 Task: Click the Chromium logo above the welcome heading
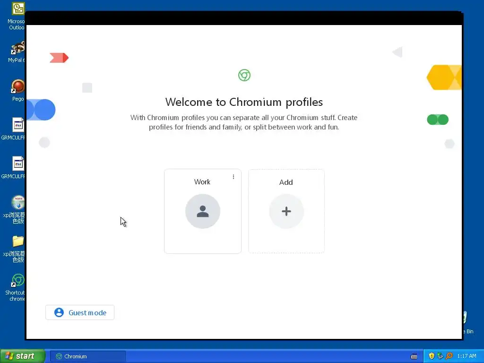tap(244, 75)
